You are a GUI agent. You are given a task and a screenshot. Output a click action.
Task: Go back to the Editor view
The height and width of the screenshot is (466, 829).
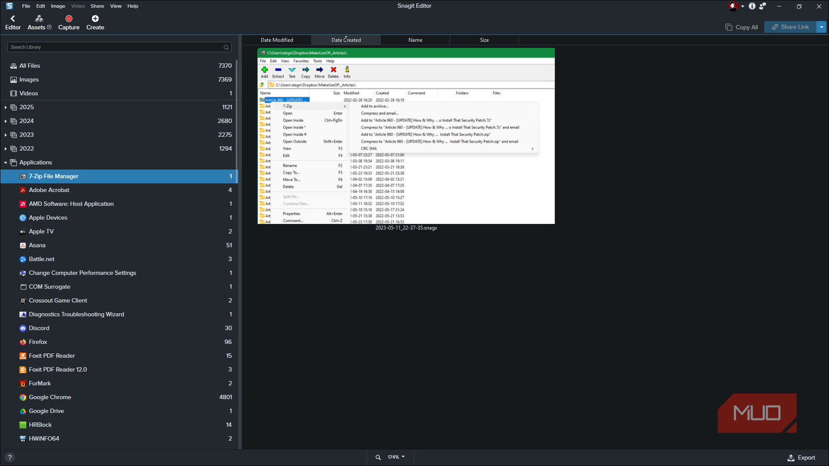[13, 22]
